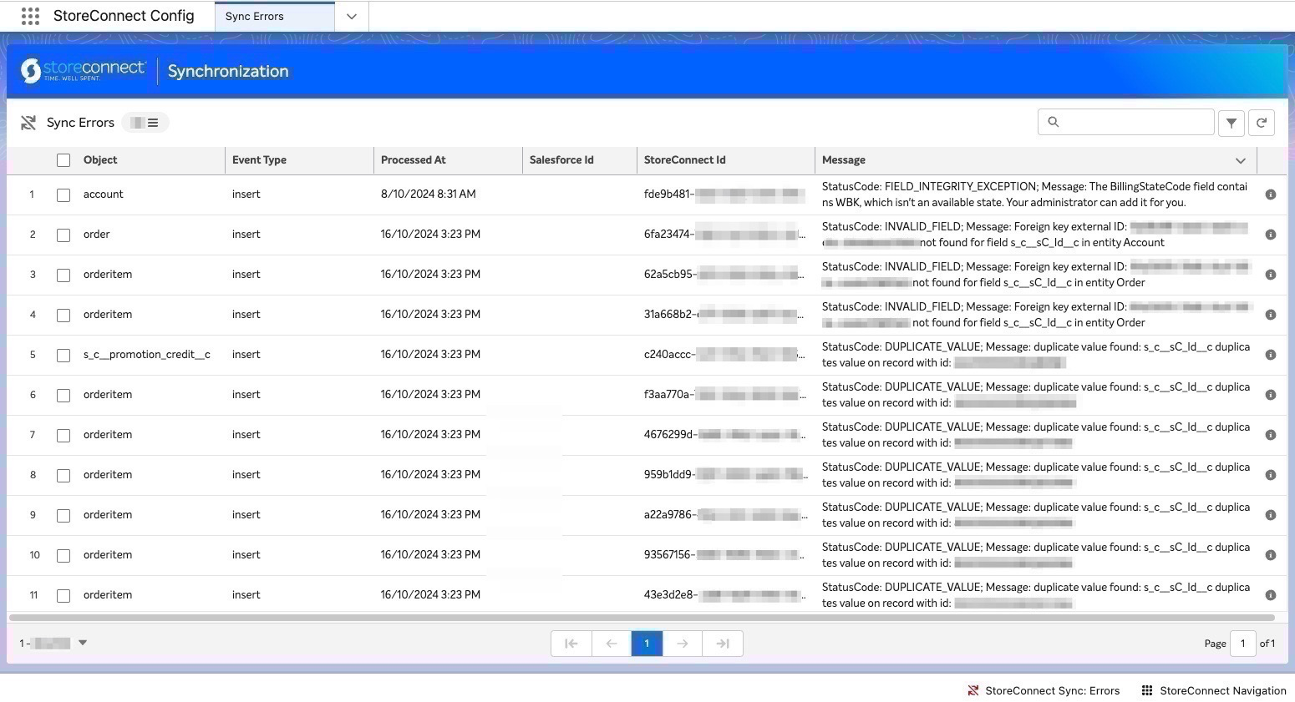Click the Page number input box
The height and width of the screenshot is (702, 1295).
(1242, 644)
